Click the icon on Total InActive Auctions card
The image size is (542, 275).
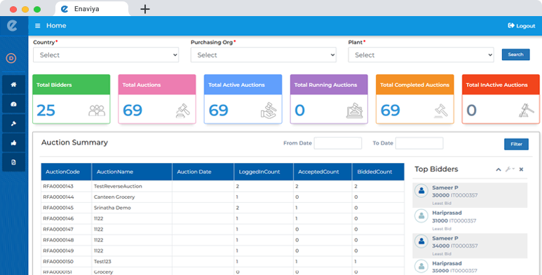click(x=527, y=111)
